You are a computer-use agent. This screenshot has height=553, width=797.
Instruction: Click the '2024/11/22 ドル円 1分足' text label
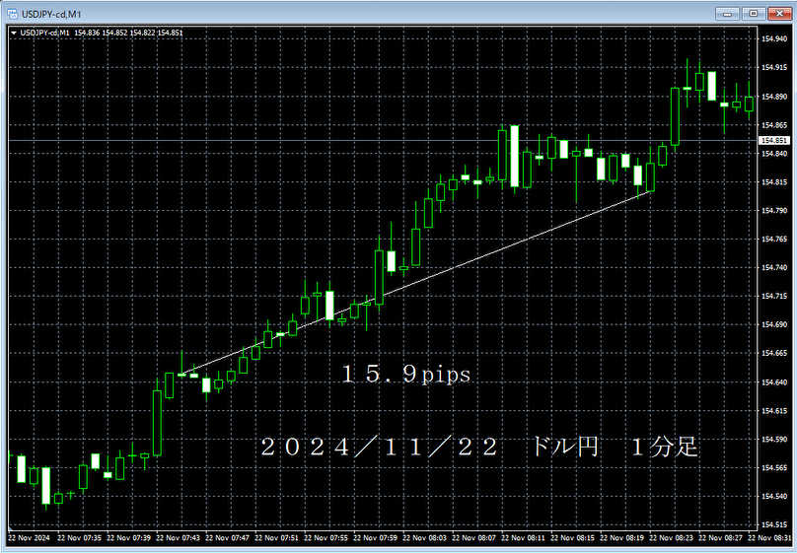point(478,448)
